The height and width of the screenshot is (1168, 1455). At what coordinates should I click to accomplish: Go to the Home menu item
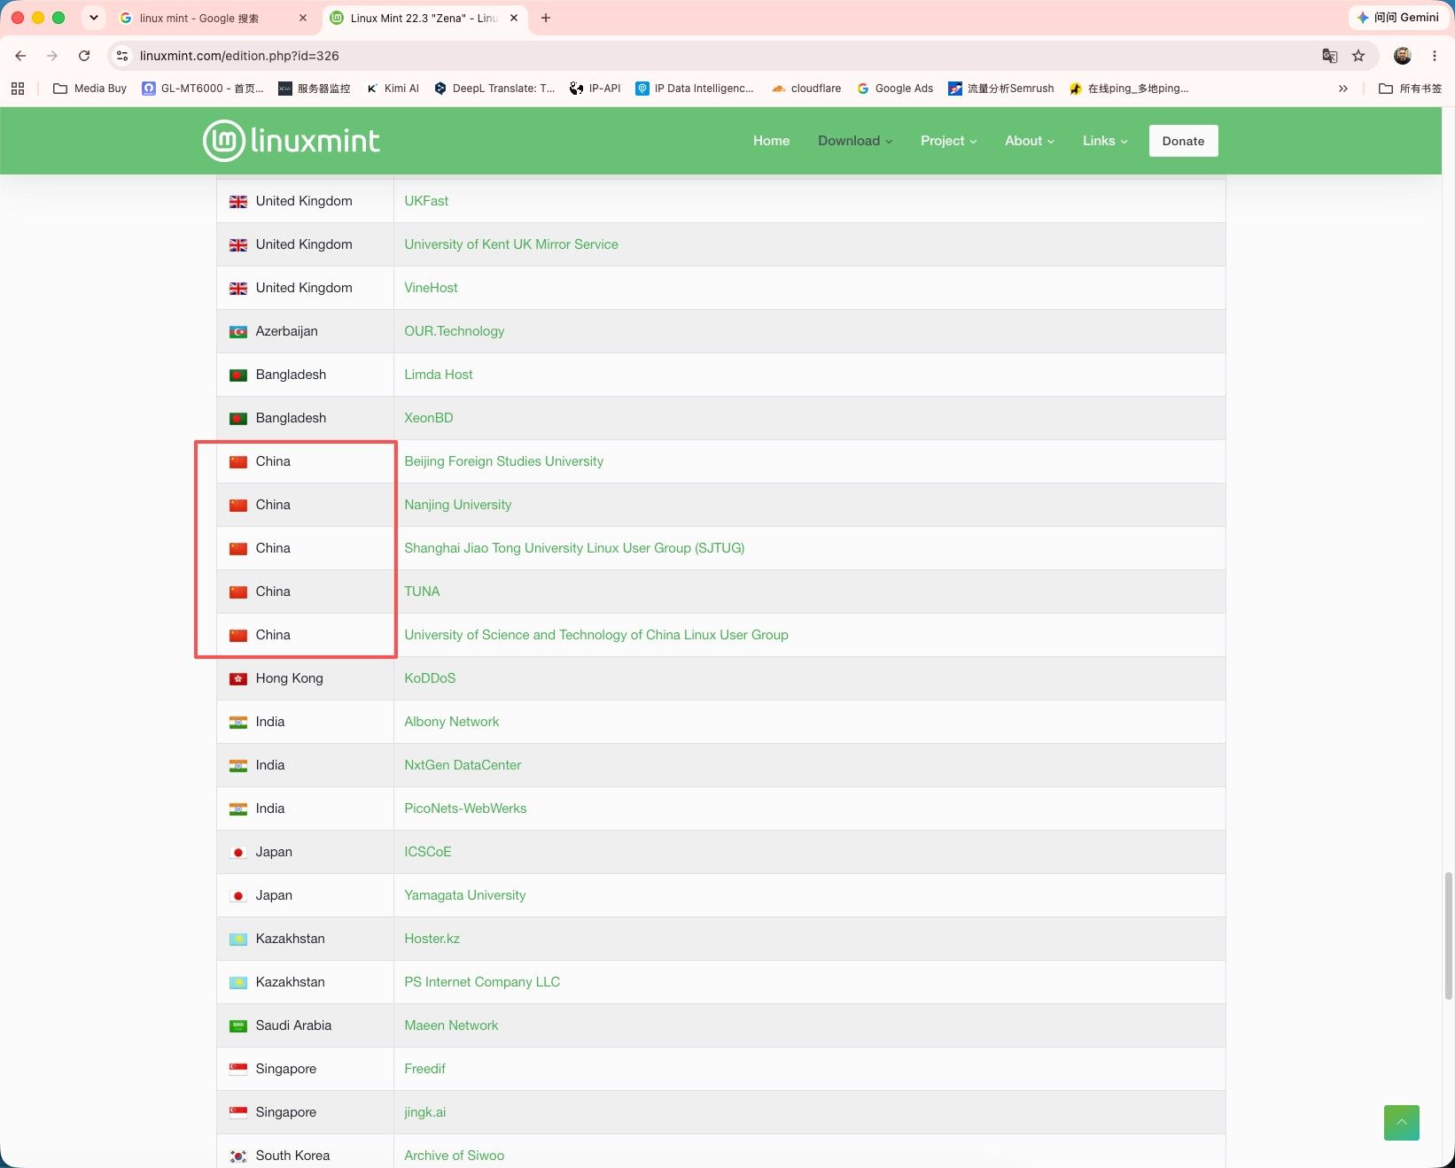[x=771, y=141]
